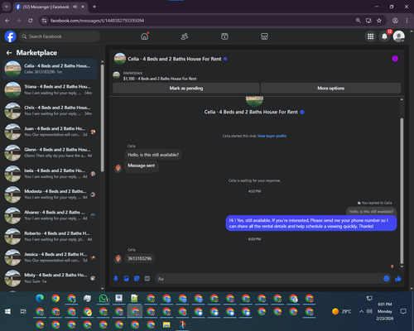Attach a file using the photo icon
This screenshot has height=331, width=414.
tap(127, 279)
